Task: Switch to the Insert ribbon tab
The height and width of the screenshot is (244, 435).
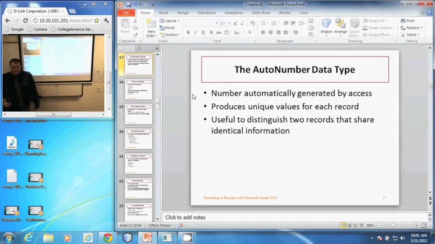Action: (163, 13)
